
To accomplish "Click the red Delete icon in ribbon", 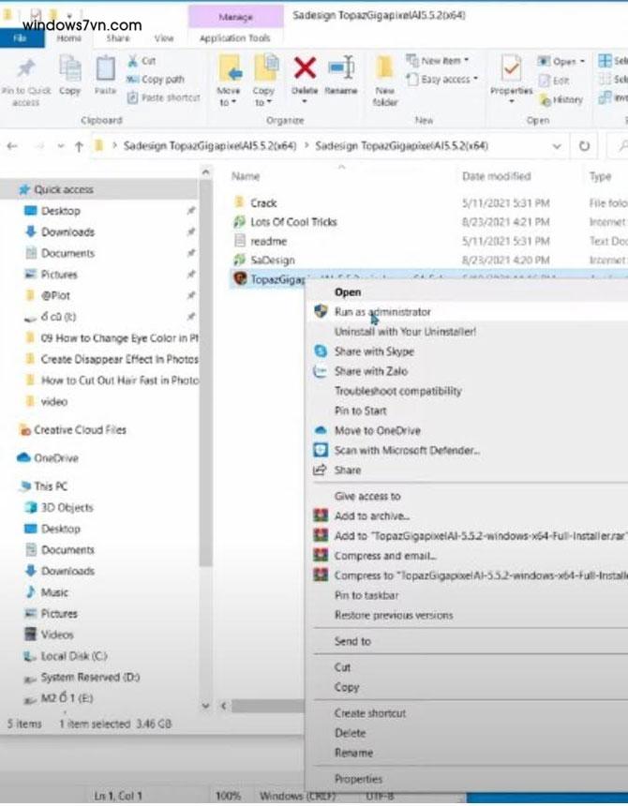I will tap(305, 69).
